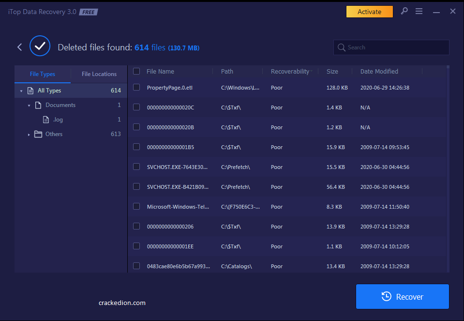Click the path C:\Windows\L...

(x=240, y=88)
